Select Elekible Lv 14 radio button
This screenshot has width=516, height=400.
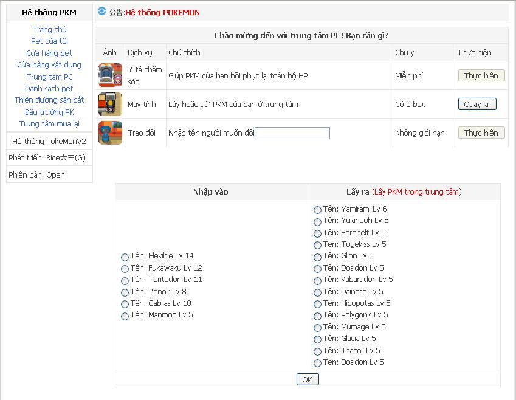(x=125, y=257)
